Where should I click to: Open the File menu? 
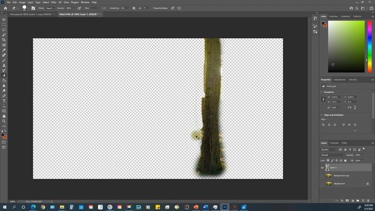9,2
